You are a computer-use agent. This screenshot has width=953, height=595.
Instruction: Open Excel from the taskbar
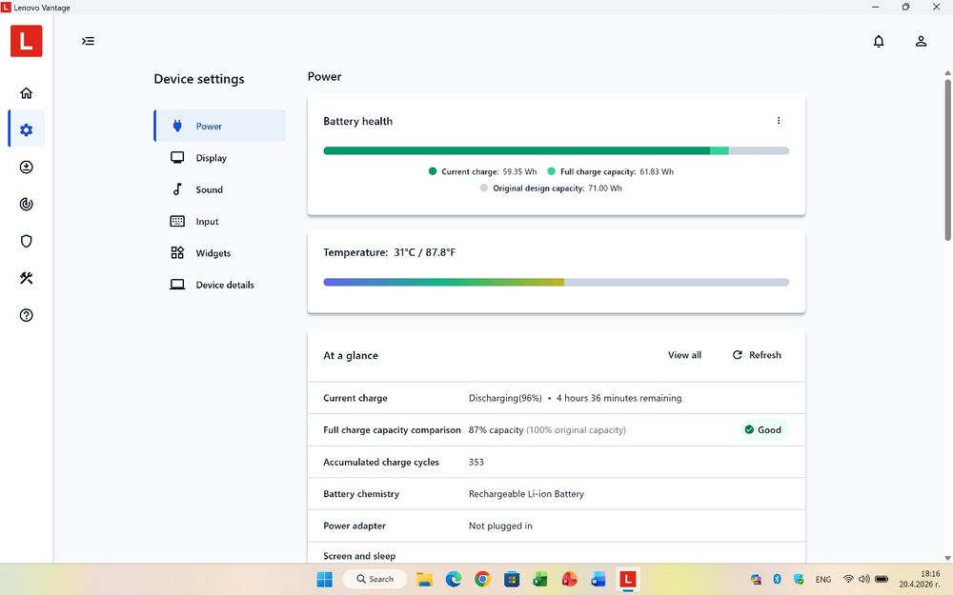[540, 579]
